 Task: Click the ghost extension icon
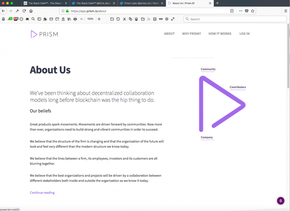(x=3, y=19)
